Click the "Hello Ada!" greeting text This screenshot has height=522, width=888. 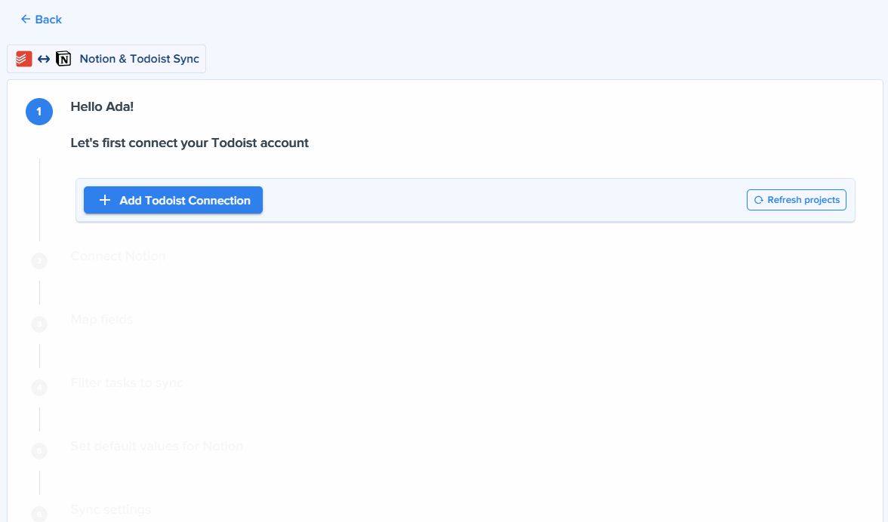click(x=102, y=107)
